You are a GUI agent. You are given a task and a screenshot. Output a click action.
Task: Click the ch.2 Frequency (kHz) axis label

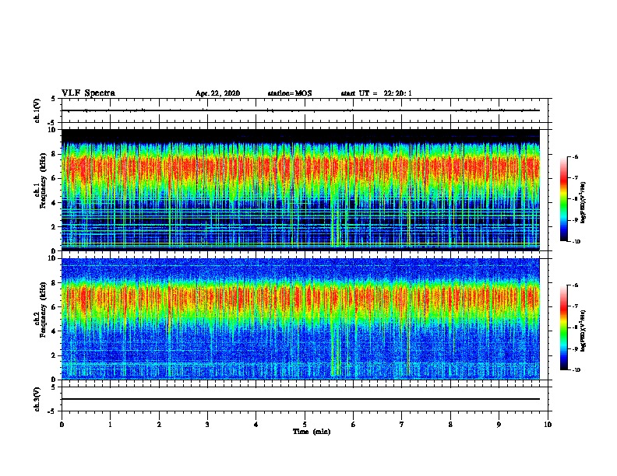(x=41, y=310)
